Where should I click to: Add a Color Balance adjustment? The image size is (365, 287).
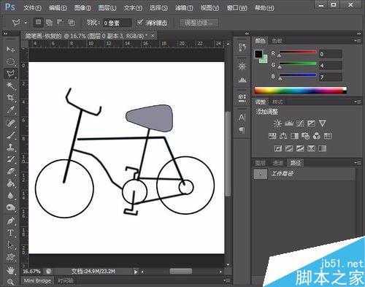pyautogui.click(x=283, y=136)
